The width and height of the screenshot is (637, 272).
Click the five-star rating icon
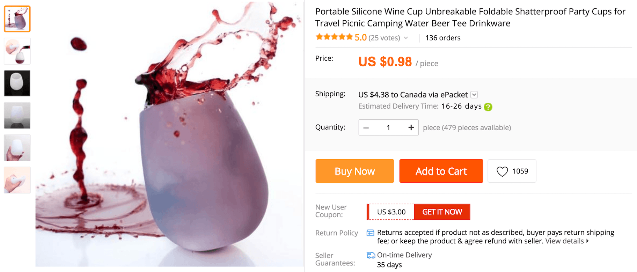tap(334, 37)
